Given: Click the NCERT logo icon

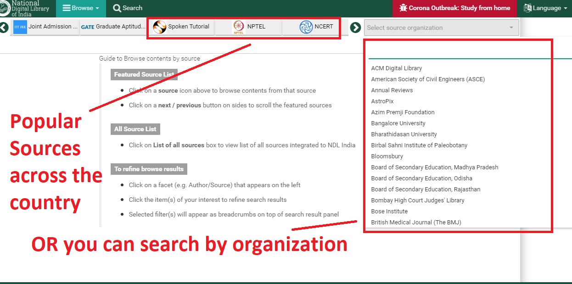Looking at the screenshot, I should 306,27.
